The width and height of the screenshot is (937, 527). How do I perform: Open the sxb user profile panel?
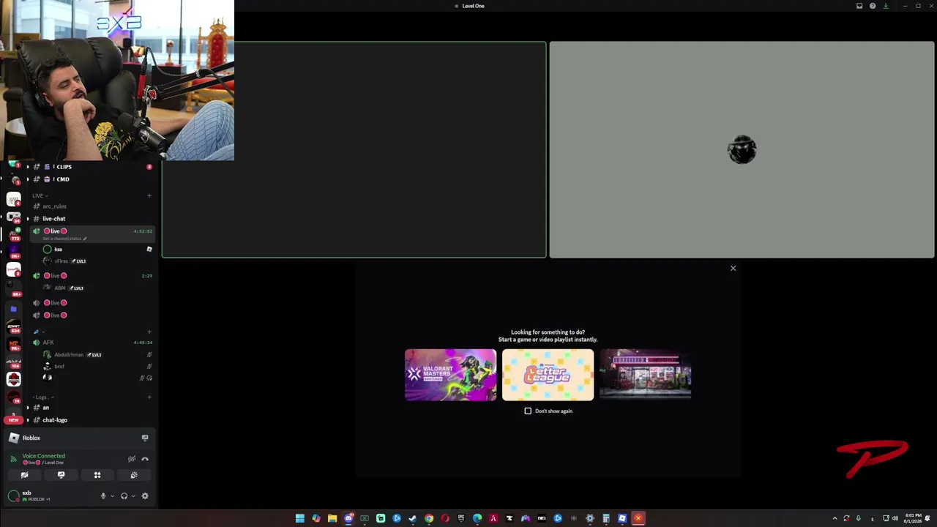tap(37, 496)
